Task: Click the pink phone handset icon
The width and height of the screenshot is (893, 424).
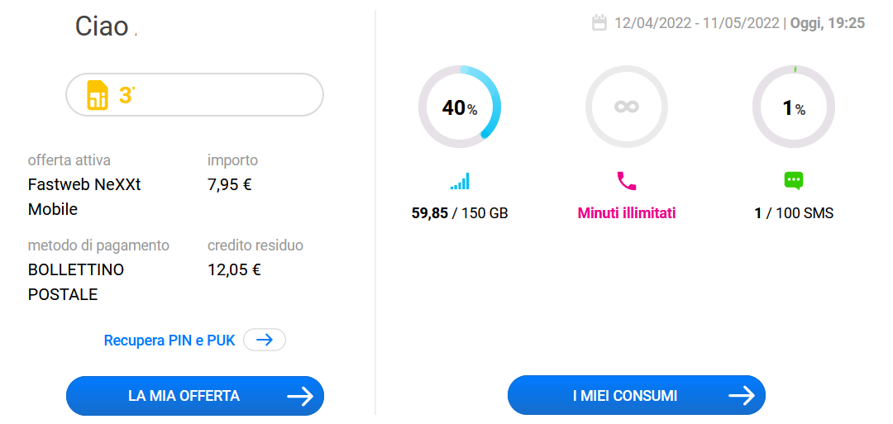Action: coord(627,181)
